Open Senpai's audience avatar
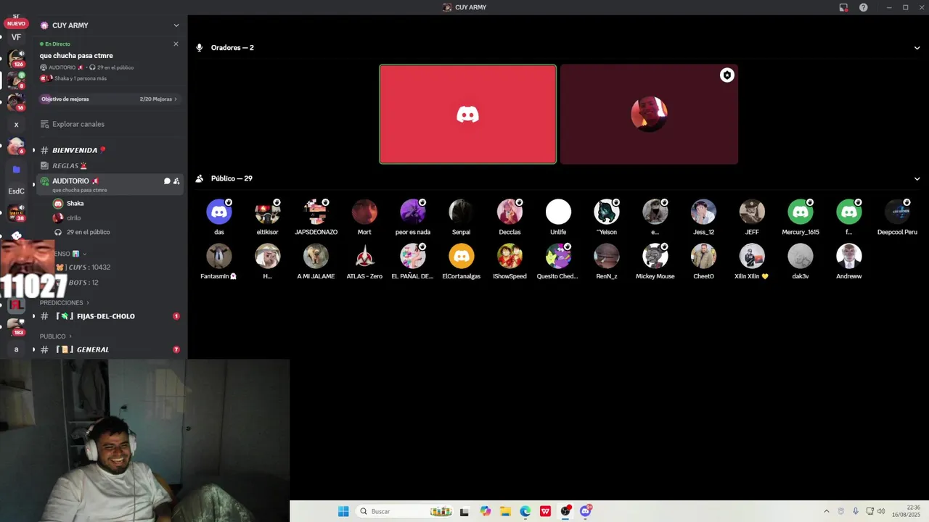Screen dimensions: 929x522 point(461,212)
